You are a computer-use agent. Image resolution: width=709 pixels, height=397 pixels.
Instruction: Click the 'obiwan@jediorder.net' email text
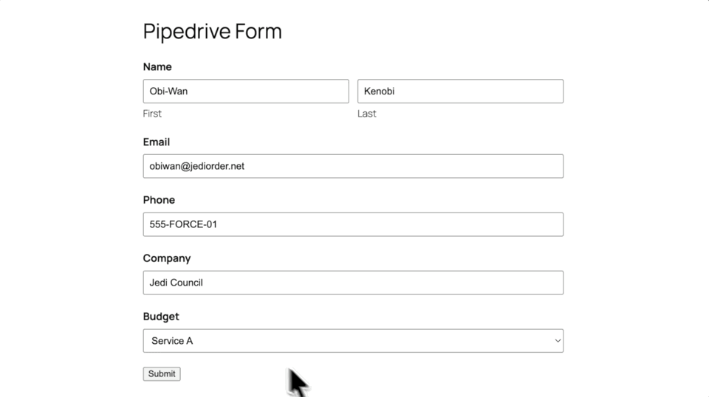click(x=196, y=166)
